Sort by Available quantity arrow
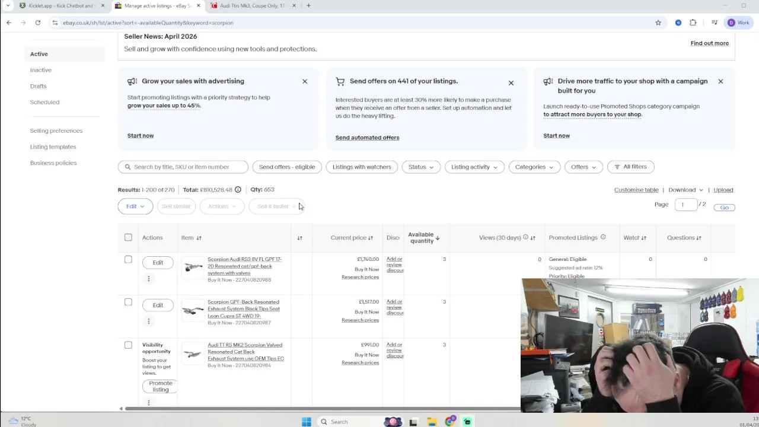 point(438,238)
